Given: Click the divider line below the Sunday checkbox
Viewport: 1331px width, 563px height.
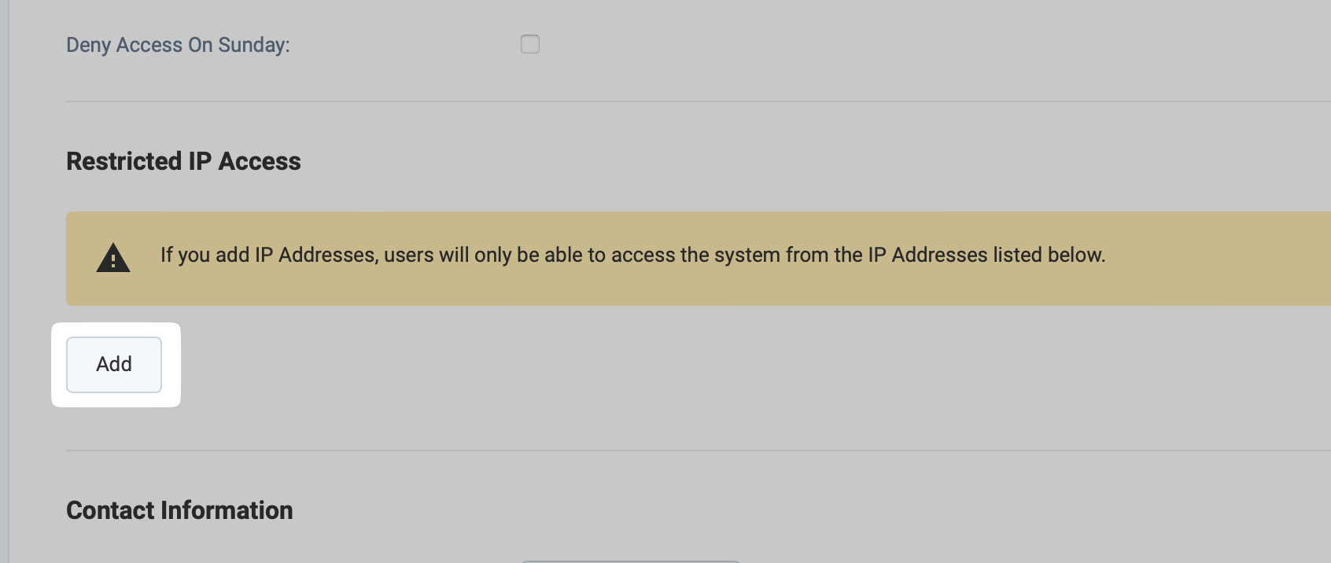Looking at the screenshot, I should [x=699, y=101].
